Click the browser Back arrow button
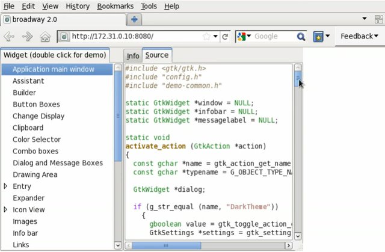 pos(9,37)
